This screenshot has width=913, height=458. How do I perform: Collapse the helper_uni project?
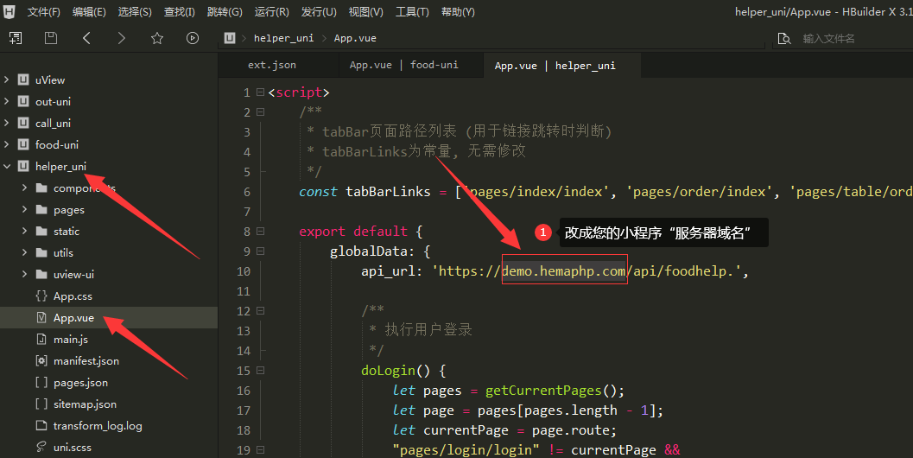tap(6, 166)
